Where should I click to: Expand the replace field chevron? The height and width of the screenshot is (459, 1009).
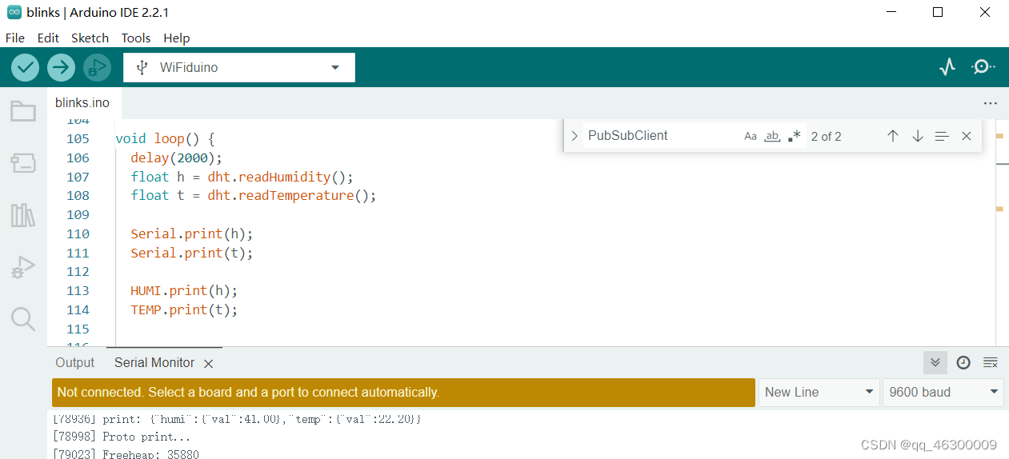point(575,136)
